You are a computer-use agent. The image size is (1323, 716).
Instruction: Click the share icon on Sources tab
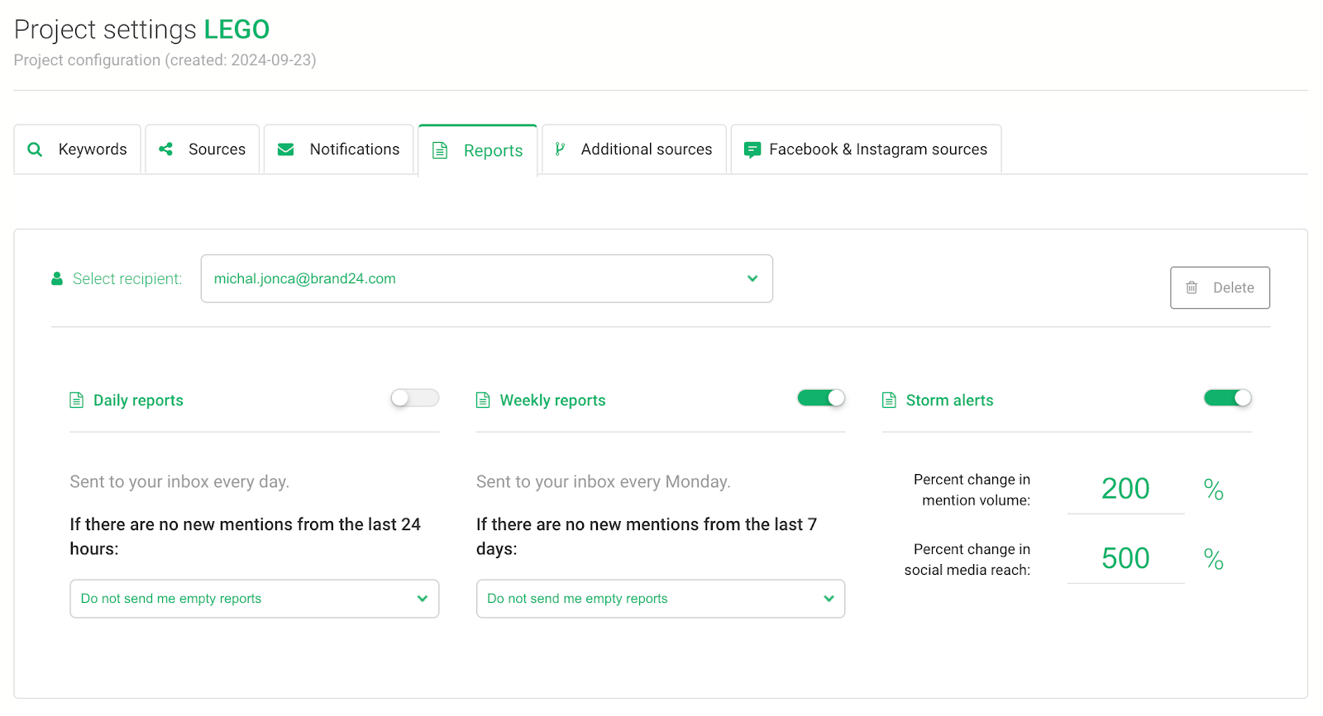165,149
